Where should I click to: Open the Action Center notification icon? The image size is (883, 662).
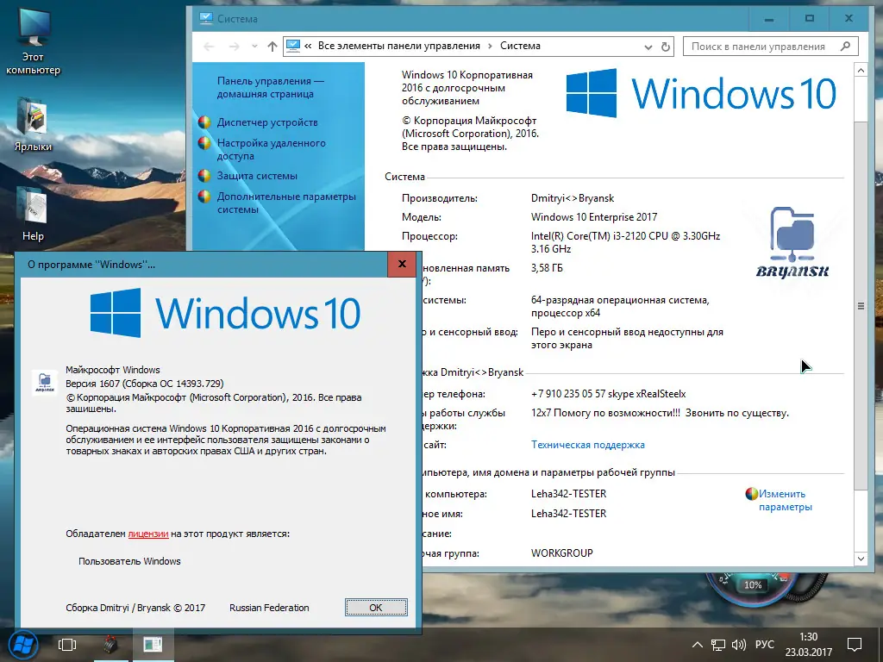pos(855,645)
